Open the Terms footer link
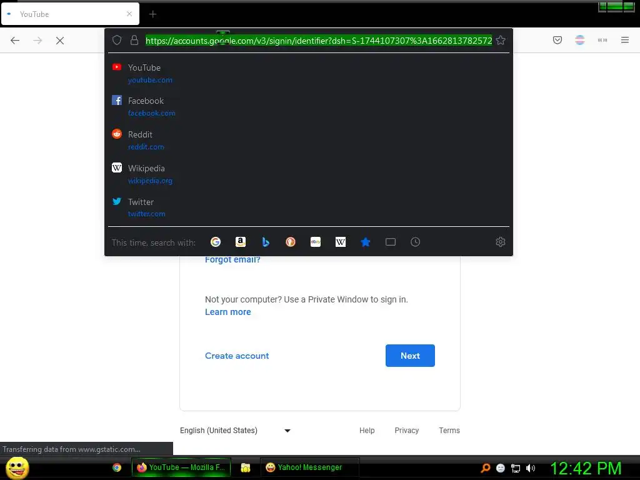640x480 pixels. point(449,430)
